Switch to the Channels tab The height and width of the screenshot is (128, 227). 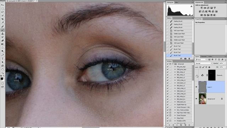coord(204,57)
